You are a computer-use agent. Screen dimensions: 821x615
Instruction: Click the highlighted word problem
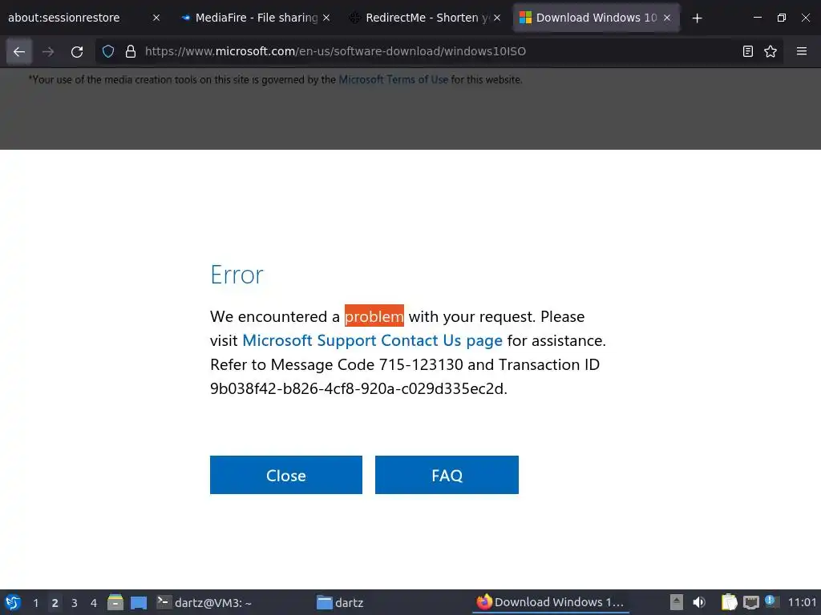(x=374, y=316)
